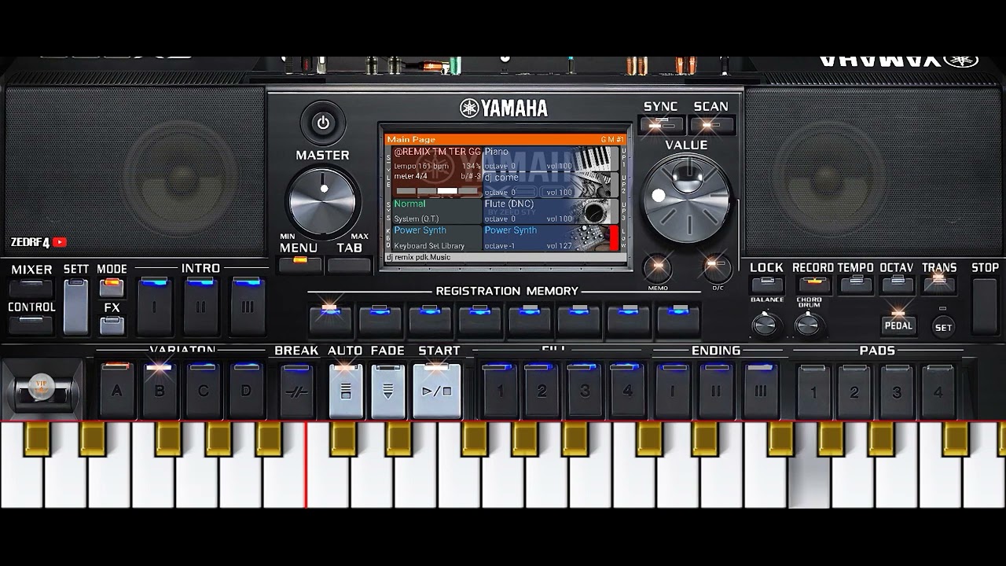Select INTRO I button
This screenshot has width=1006, height=566.
pyautogui.click(x=154, y=306)
